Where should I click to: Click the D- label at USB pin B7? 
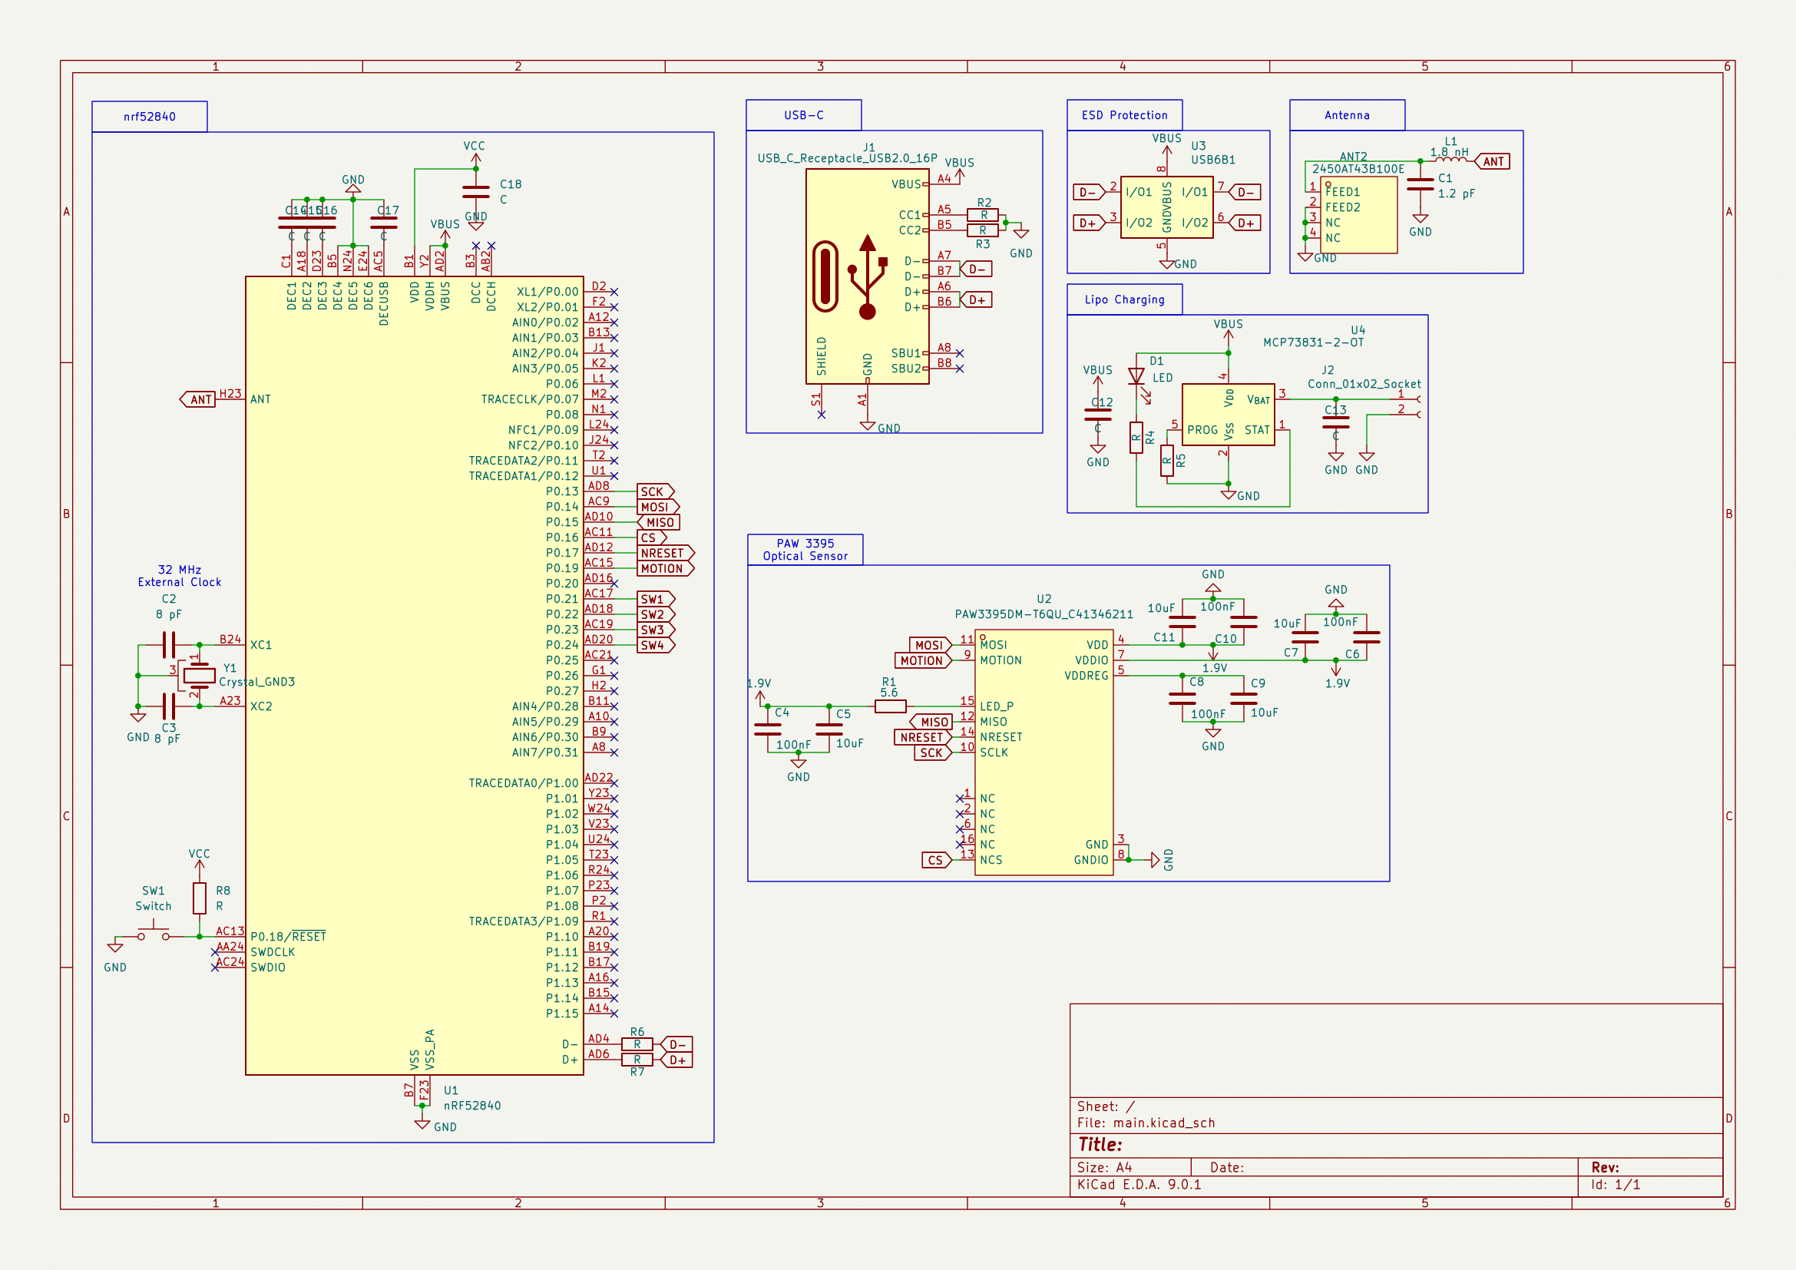[x=975, y=269]
